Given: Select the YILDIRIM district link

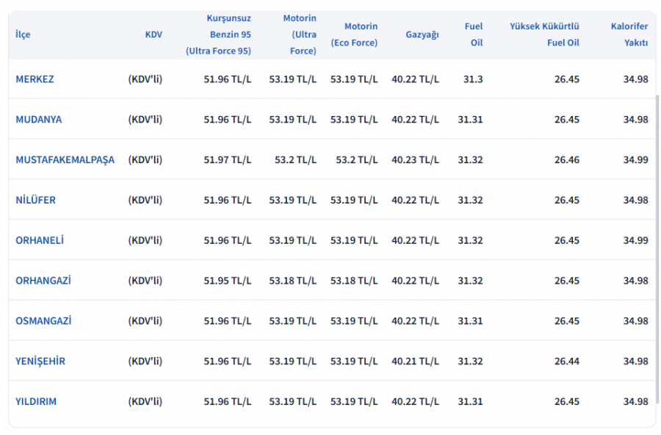Looking at the screenshot, I should click(36, 402).
